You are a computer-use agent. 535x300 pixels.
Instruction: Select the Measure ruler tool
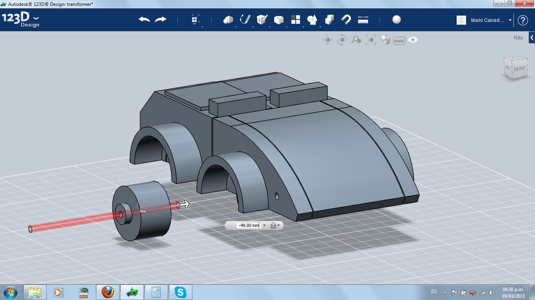[x=363, y=20]
